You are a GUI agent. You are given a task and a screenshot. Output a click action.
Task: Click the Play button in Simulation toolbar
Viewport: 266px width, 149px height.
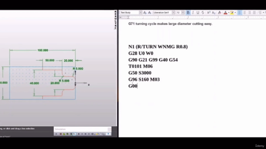tap(82, 134)
